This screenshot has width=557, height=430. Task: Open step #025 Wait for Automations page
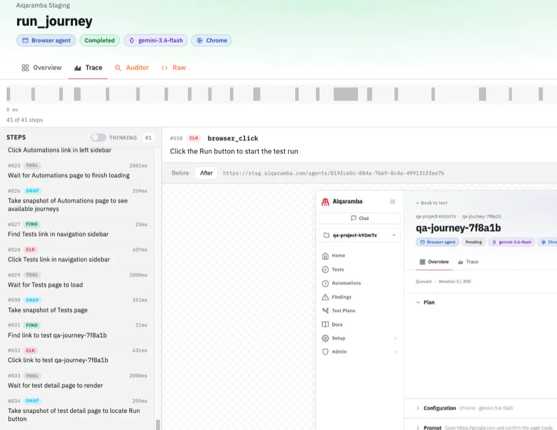(x=77, y=170)
